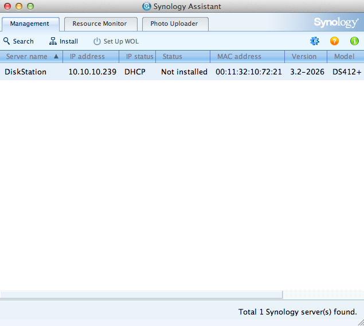Click the Set Up WOL power icon
Viewport: 364px width, 326px height.
97,41
